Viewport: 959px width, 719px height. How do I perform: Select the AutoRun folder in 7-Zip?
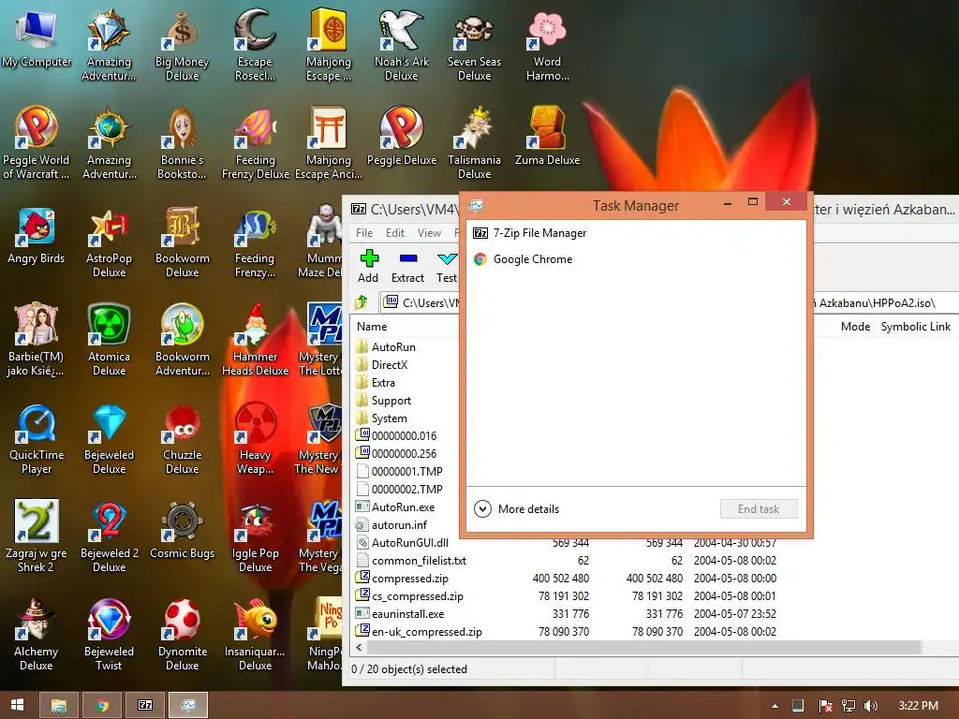(x=393, y=346)
